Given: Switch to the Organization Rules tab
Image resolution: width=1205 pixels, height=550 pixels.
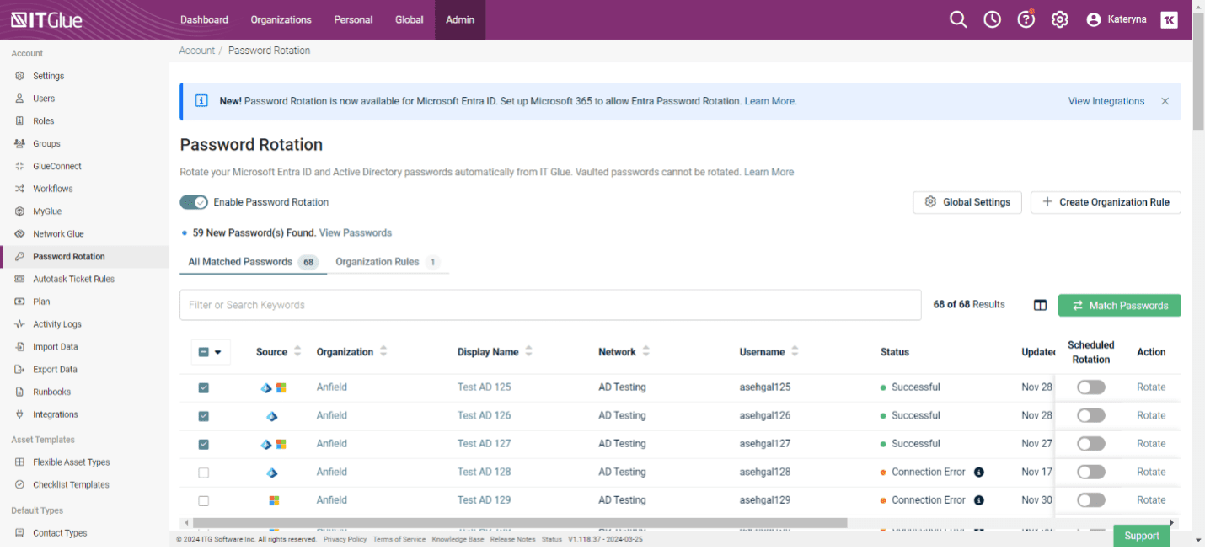Looking at the screenshot, I should (379, 262).
